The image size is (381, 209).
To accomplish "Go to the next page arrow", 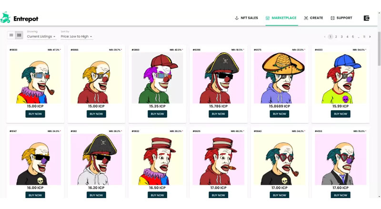I will coord(370,37).
